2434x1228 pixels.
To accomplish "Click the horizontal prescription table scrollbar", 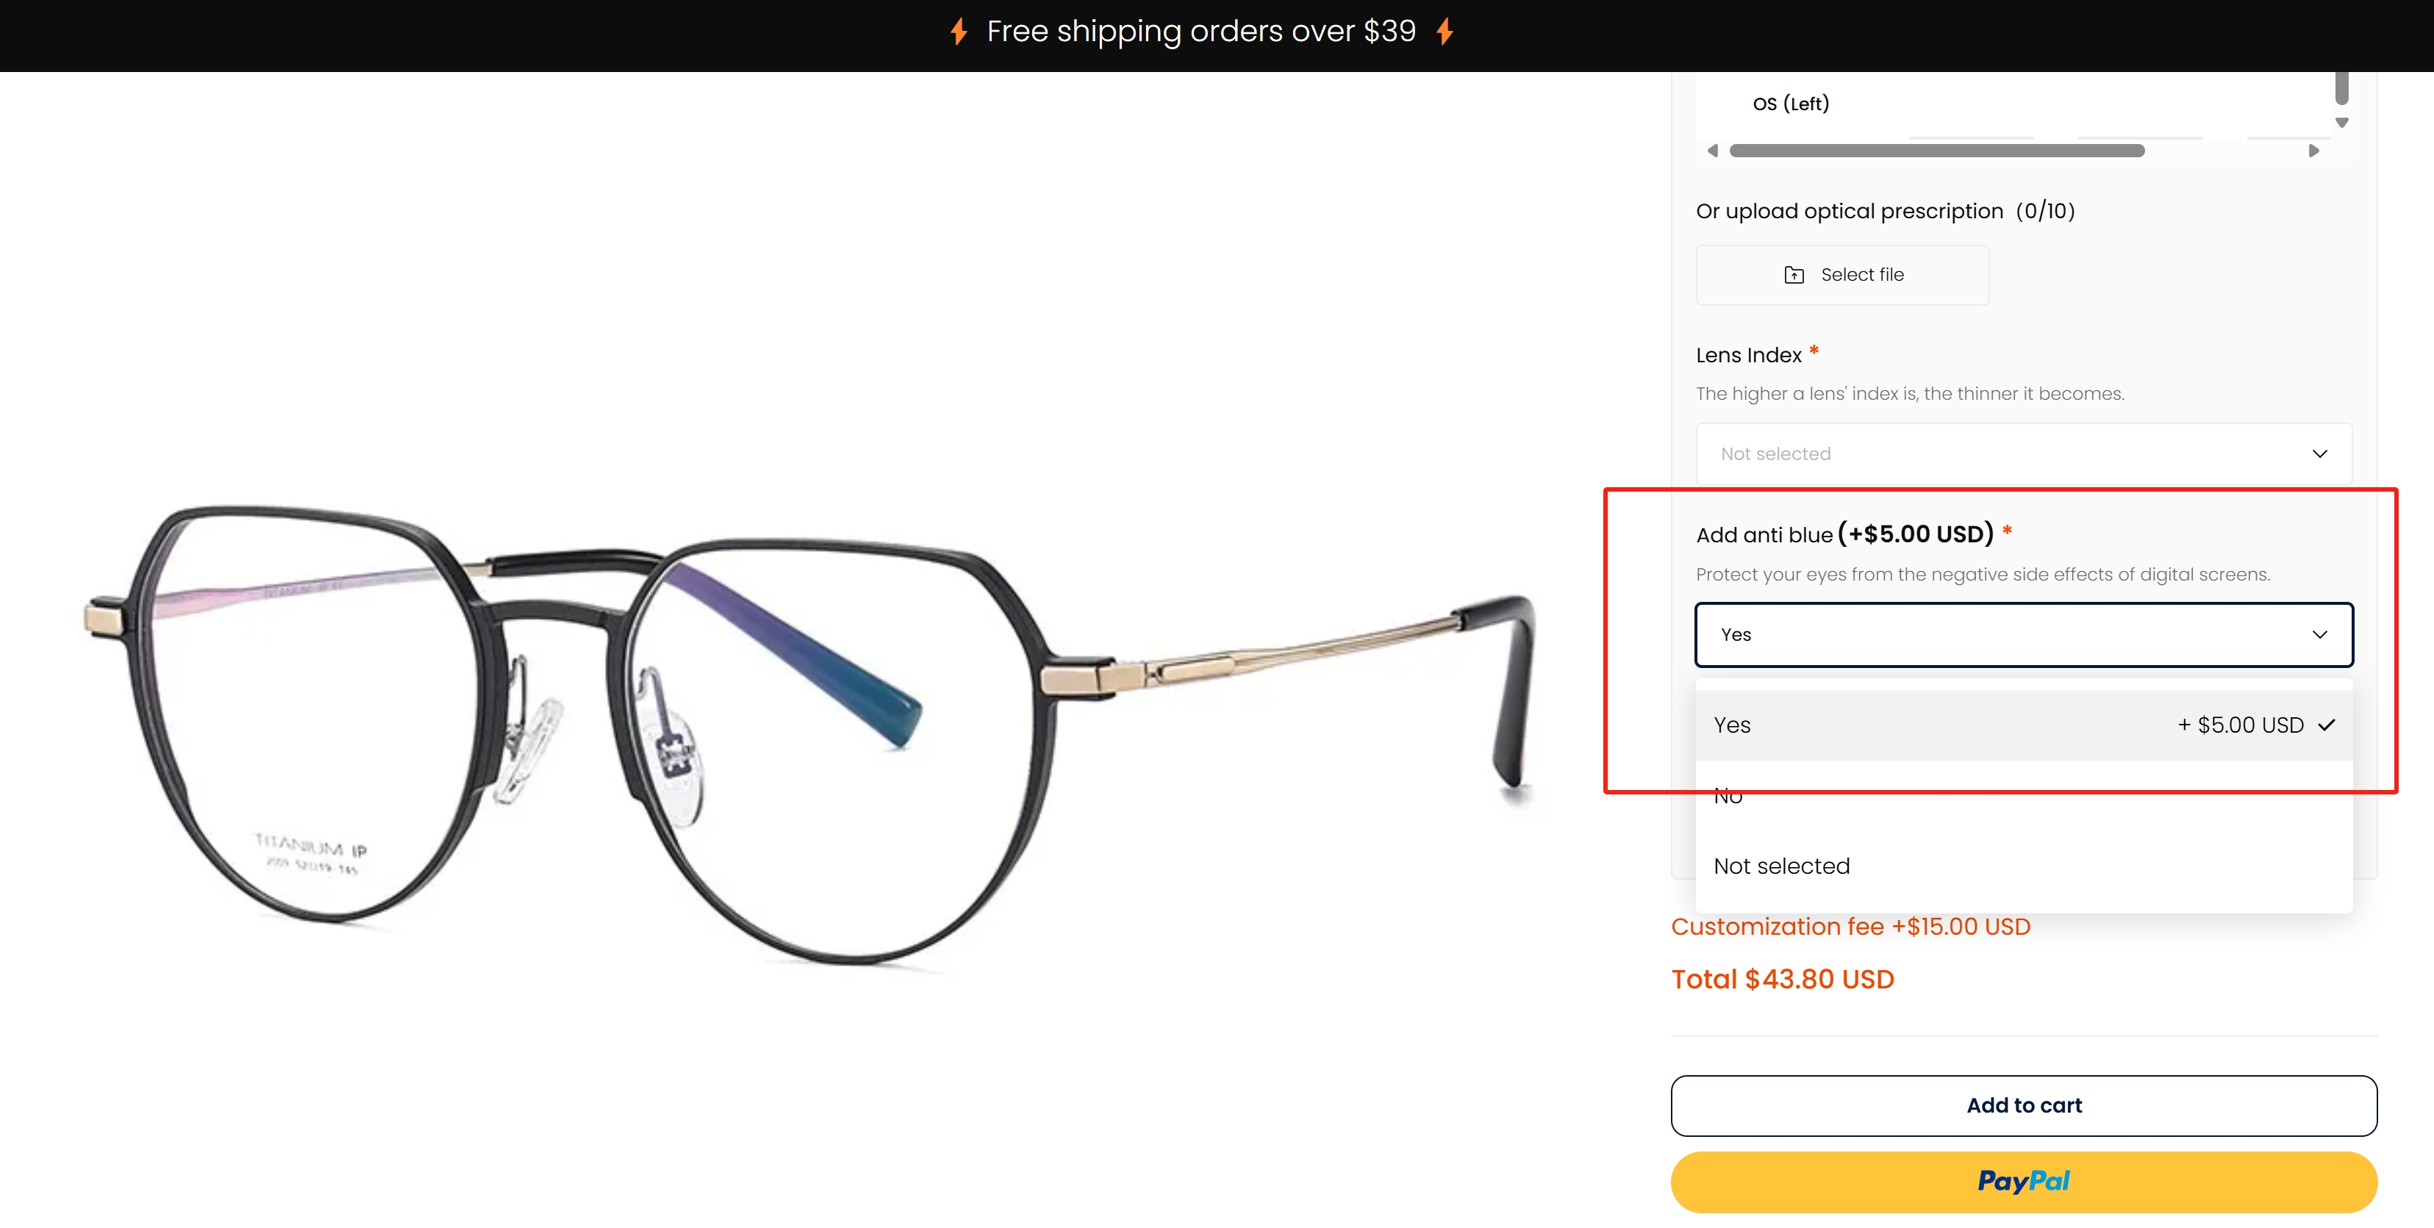I will coord(1936,151).
